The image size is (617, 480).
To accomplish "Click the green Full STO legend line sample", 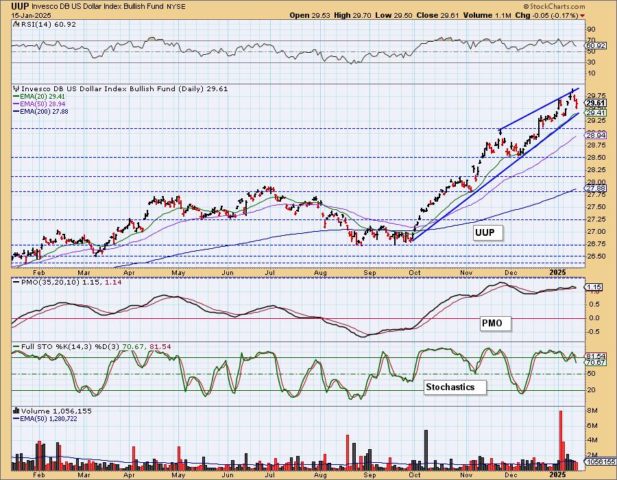I will coord(16,346).
